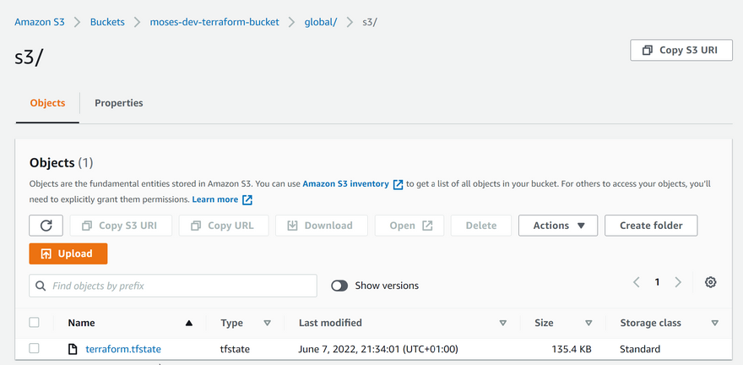
Task: Select the Objects tab
Action: [47, 103]
